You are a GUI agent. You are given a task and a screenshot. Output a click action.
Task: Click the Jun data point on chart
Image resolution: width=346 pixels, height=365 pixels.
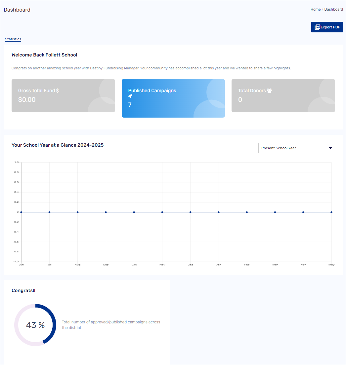pyautogui.click(x=21, y=212)
